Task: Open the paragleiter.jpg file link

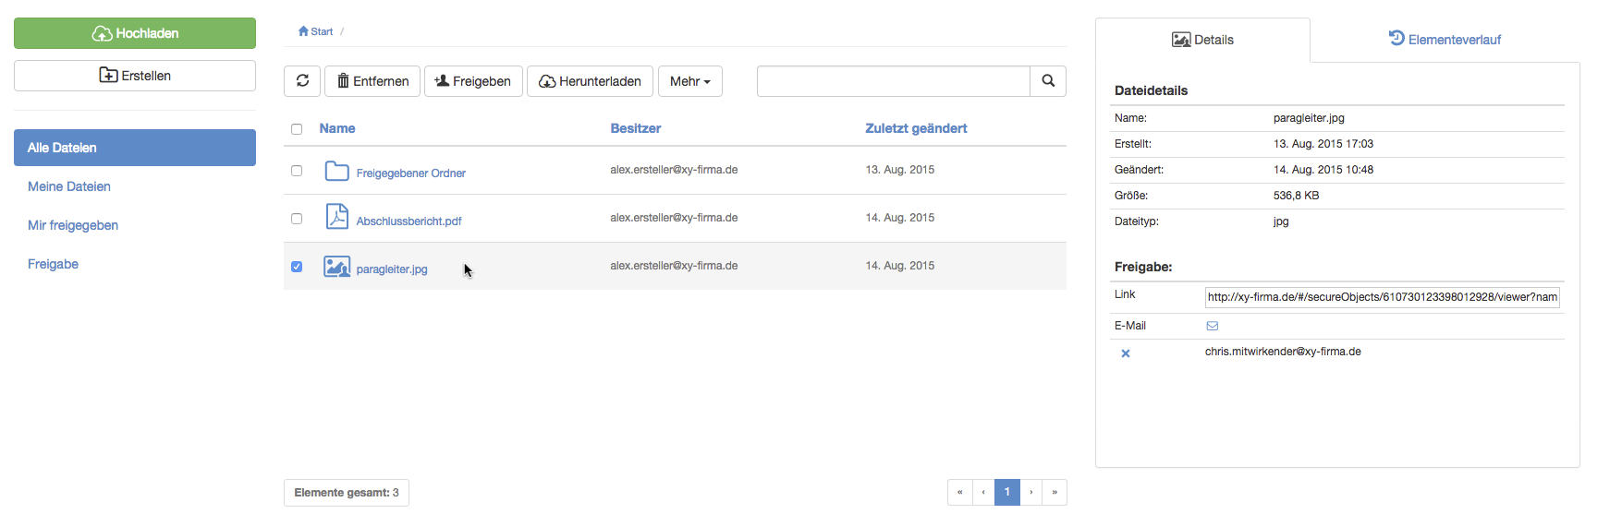Action: click(392, 269)
